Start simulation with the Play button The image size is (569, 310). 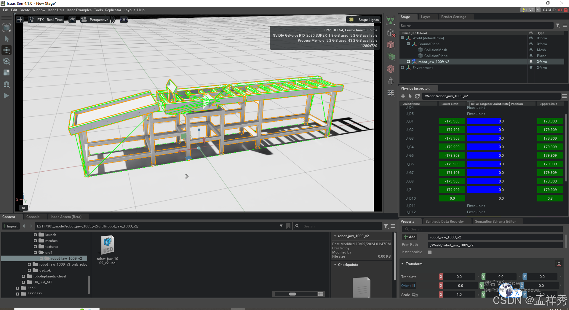(7, 96)
